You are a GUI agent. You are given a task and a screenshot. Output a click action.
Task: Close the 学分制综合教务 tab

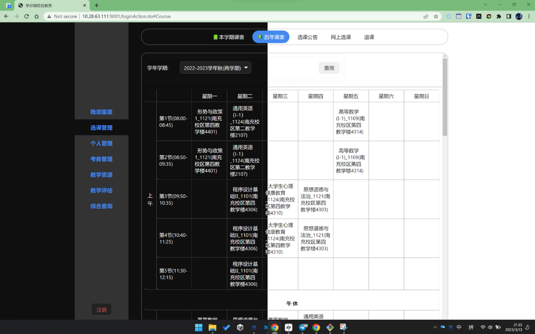85,5
